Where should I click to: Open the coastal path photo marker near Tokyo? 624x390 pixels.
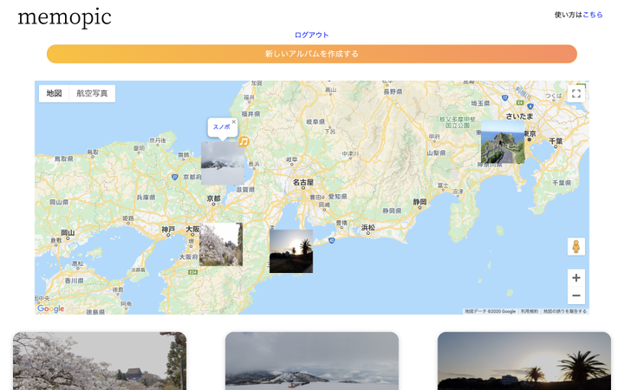click(x=503, y=141)
